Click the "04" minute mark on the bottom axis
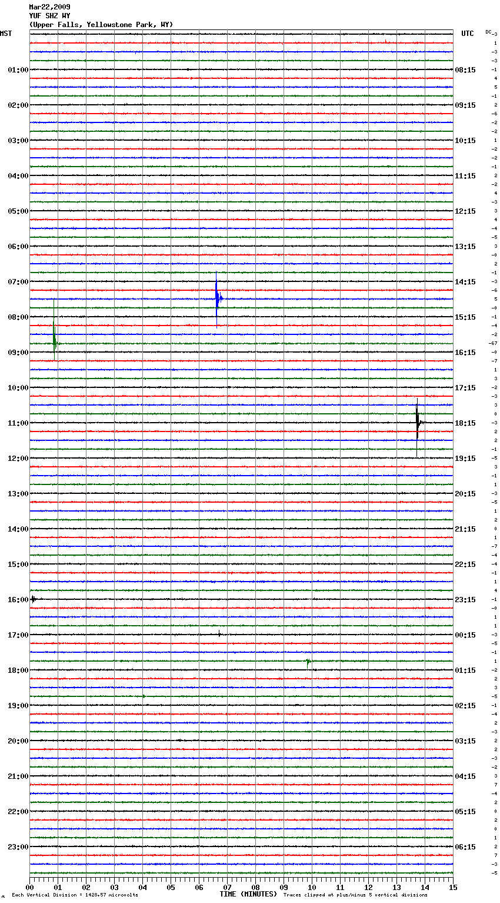500x903 pixels. point(143,887)
